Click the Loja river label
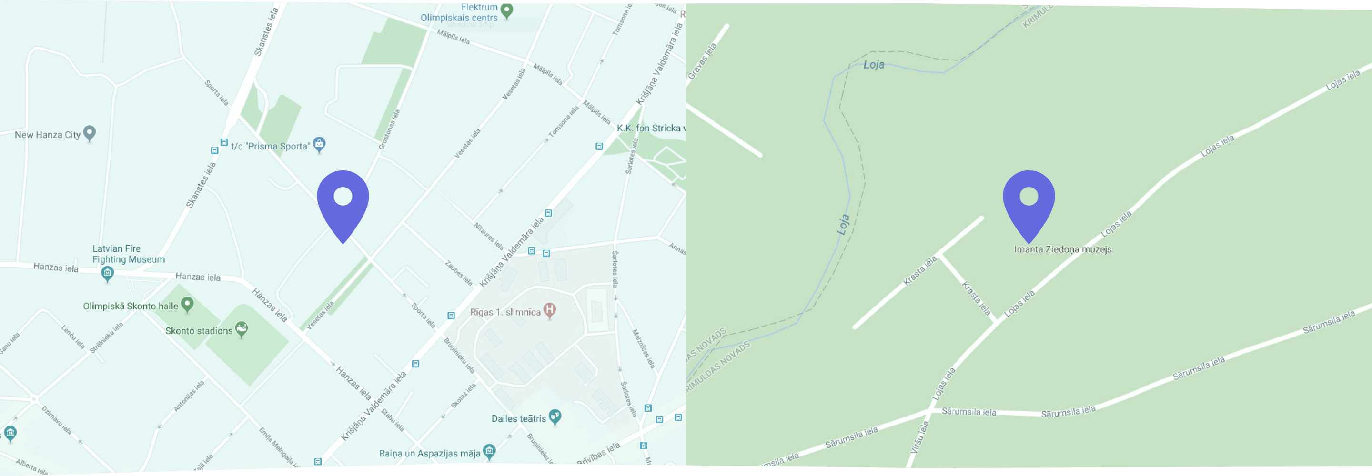This screenshot has width=1372, height=476. tap(874, 64)
